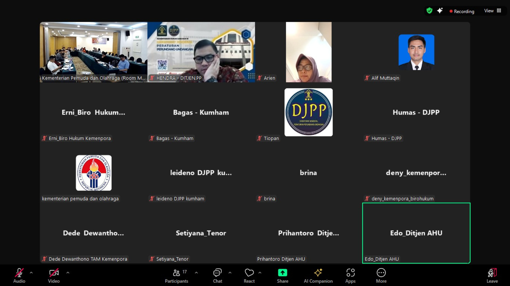Image resolution: width=510 pixels, height=286 pixels.
Task: Select Arien's video tile
Action: (309, 52)
